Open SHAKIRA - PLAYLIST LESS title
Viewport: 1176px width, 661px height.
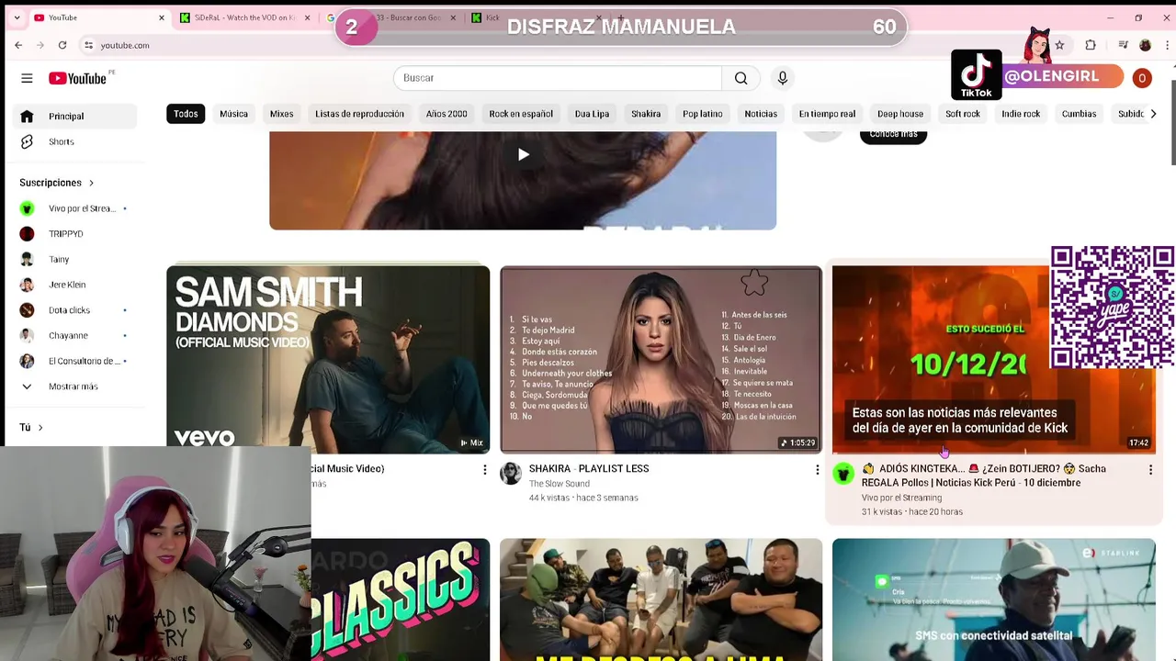coord(589,468)
